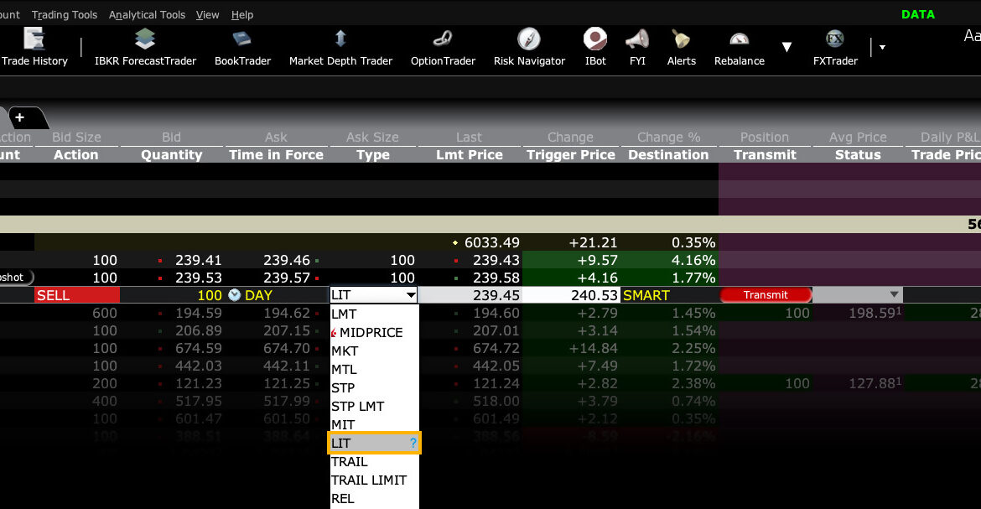This screenshot has height=509, width=981.
Task: Launch the OptionTrader tool
Action: (443, 47)
